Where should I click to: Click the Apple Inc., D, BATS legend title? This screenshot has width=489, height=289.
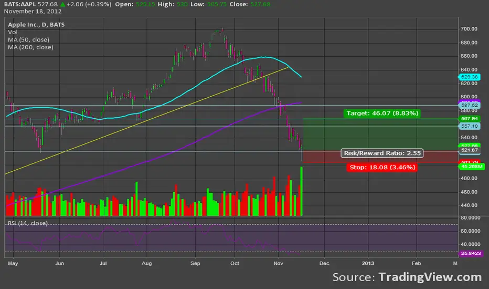[x=36, y=25]
